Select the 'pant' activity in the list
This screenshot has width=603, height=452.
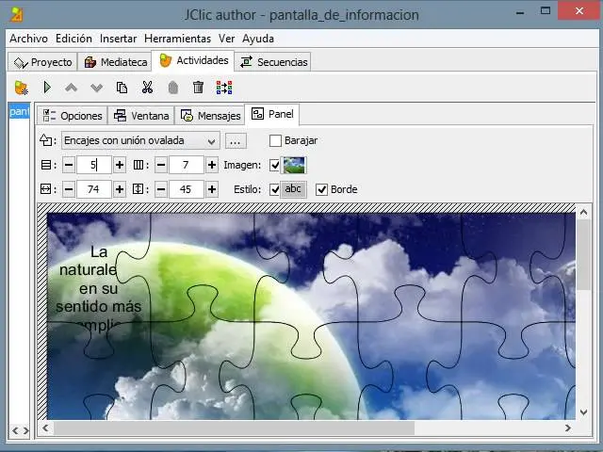click(x=19, y=111)
